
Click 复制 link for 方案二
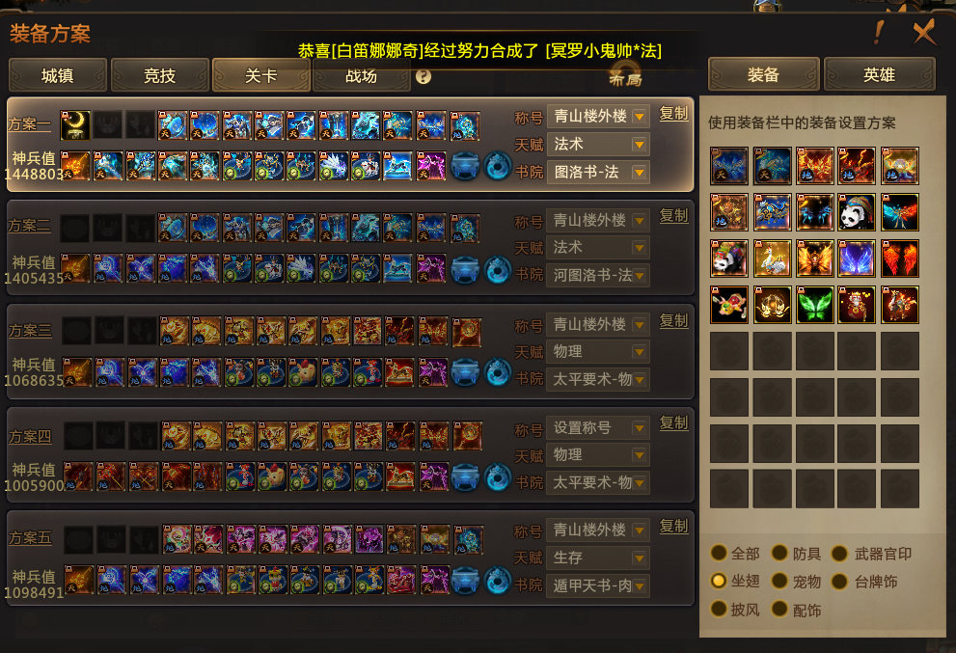[x=673, y=216]
